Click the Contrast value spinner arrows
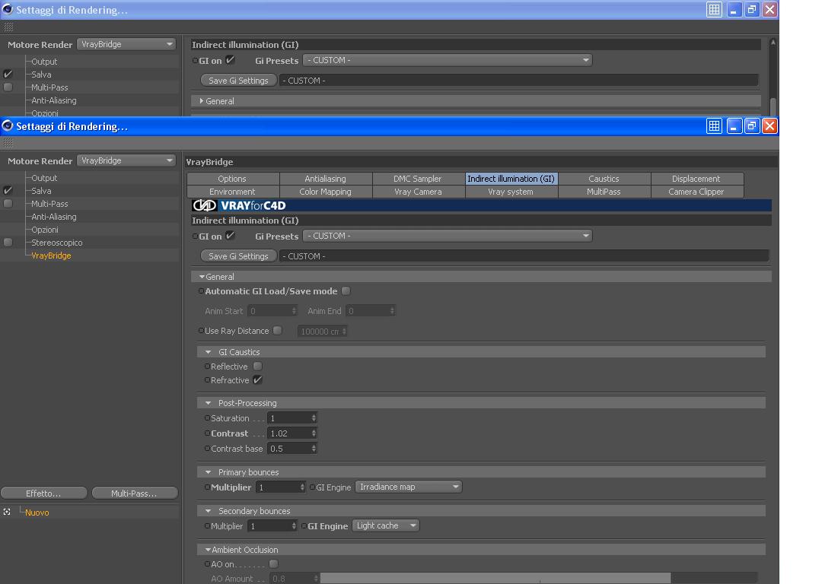Viewport: 822px width, 584px height. (x=314, y=433)
